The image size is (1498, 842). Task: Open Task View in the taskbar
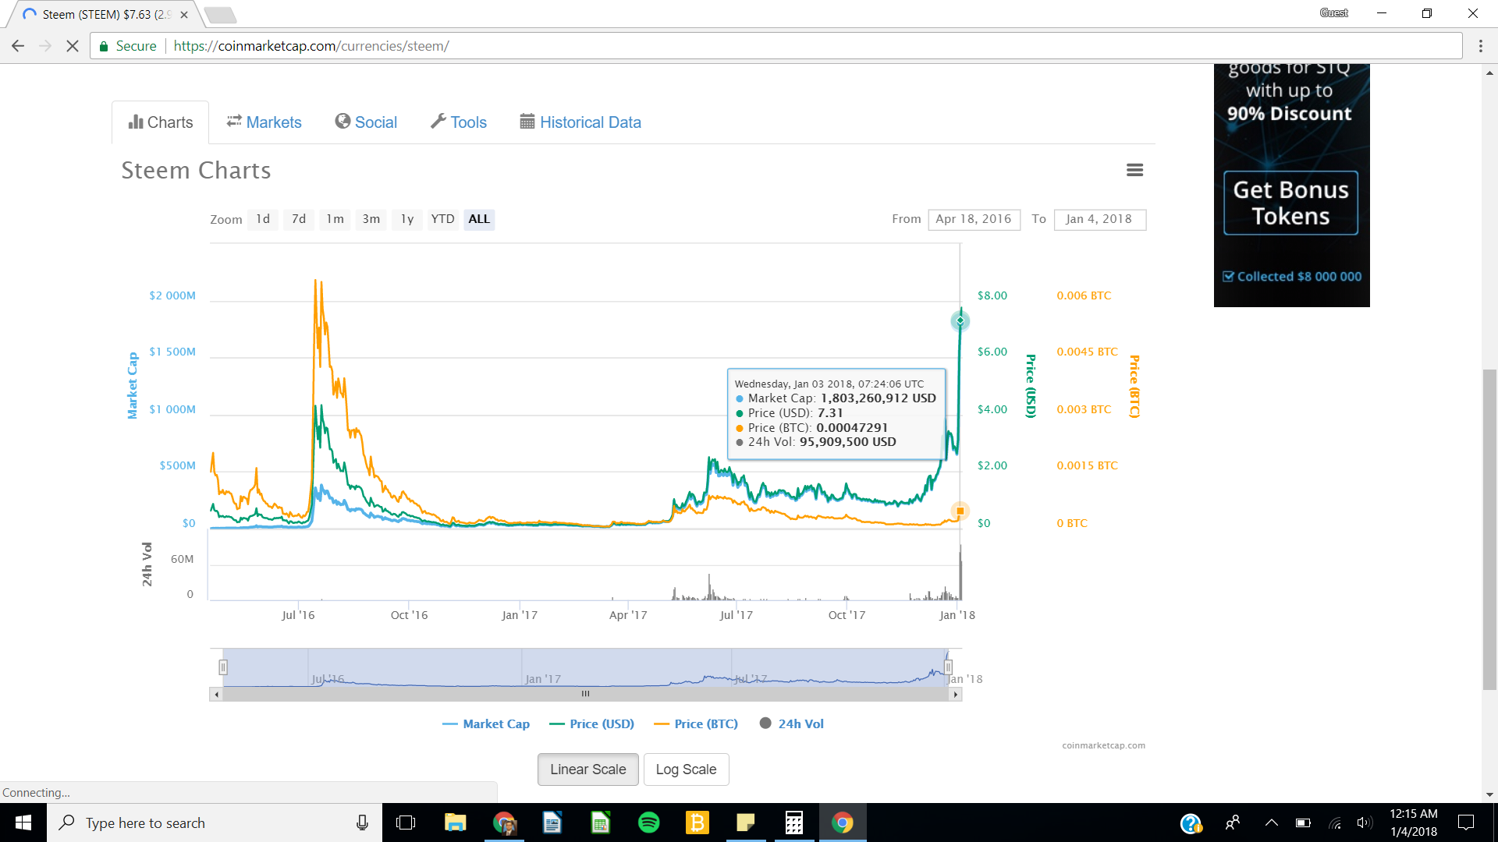click(406, 823)
